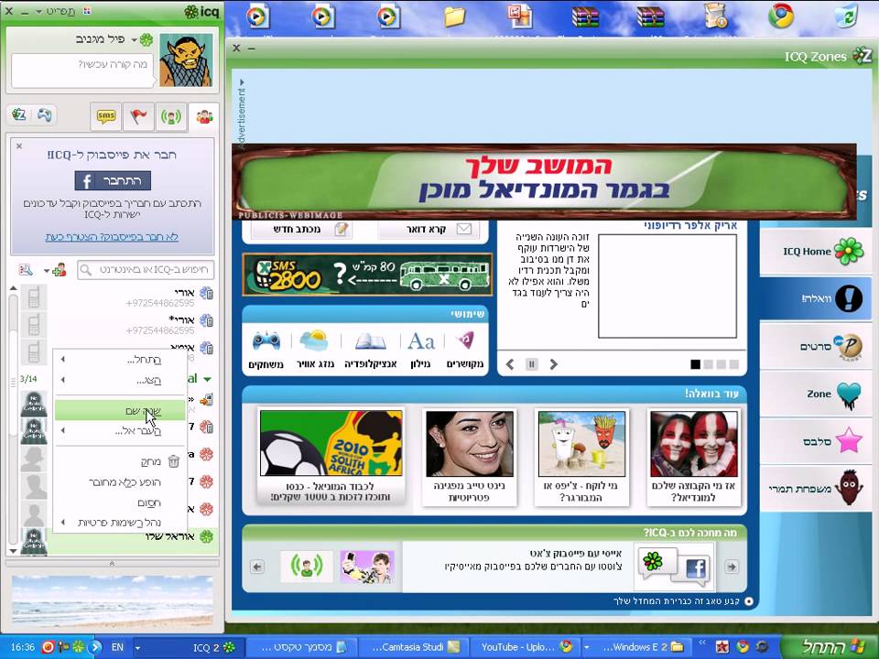
Task: Click מכתב חדש new mail button
Action: pos(303,229)
